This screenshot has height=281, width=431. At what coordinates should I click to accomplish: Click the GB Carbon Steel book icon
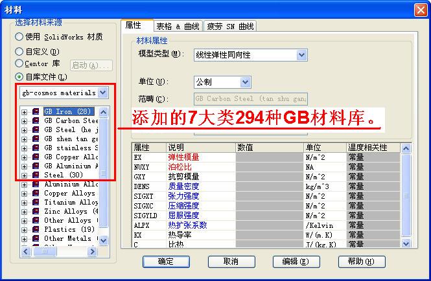36,120
